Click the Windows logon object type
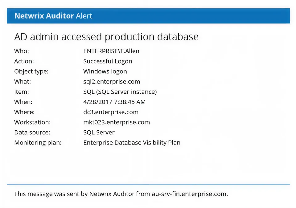The height and width of the screenshot is (208, 296). (x=105, y=71)
